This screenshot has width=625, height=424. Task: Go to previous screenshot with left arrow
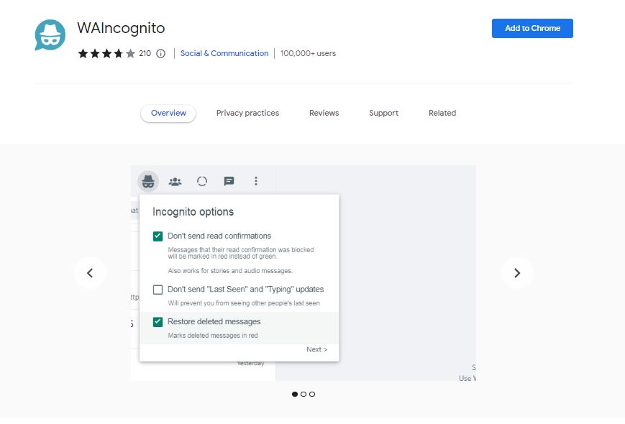[90, 273]
